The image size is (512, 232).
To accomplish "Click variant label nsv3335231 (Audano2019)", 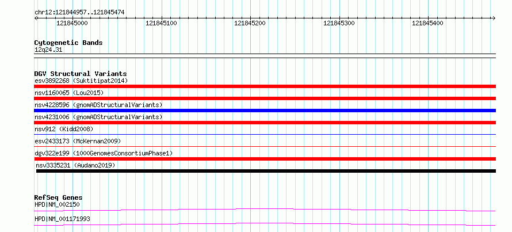I will pyautogui.click(x=76, y=165).
